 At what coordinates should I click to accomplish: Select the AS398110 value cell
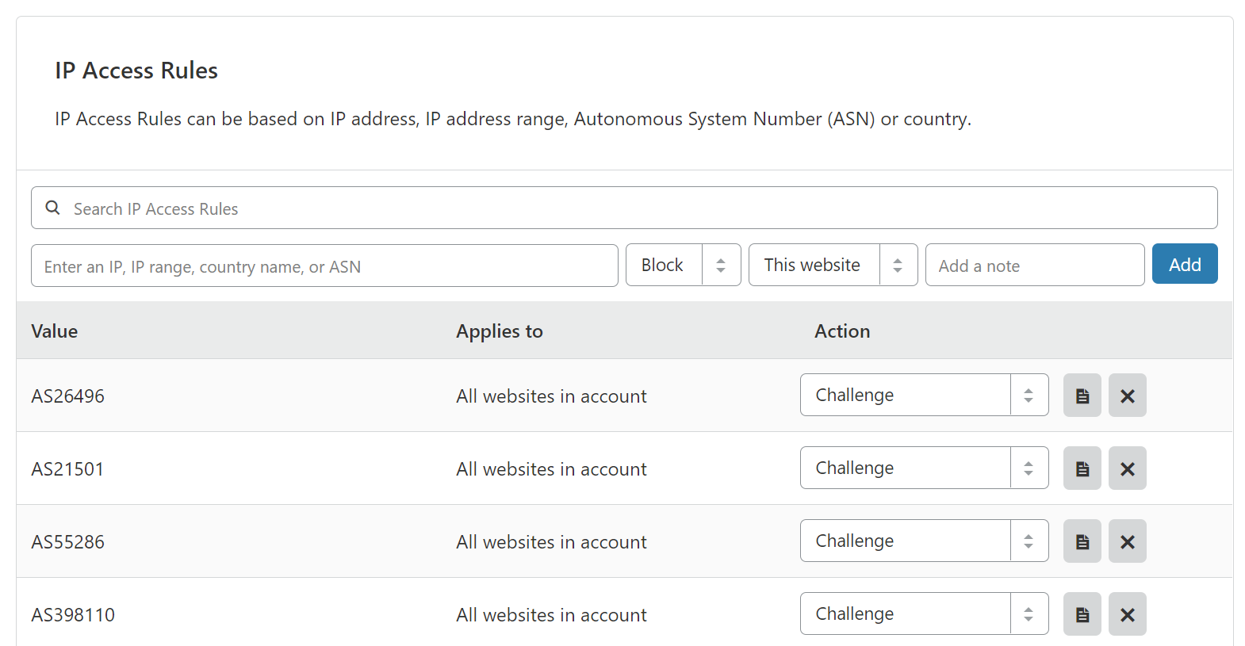point(73,615)
